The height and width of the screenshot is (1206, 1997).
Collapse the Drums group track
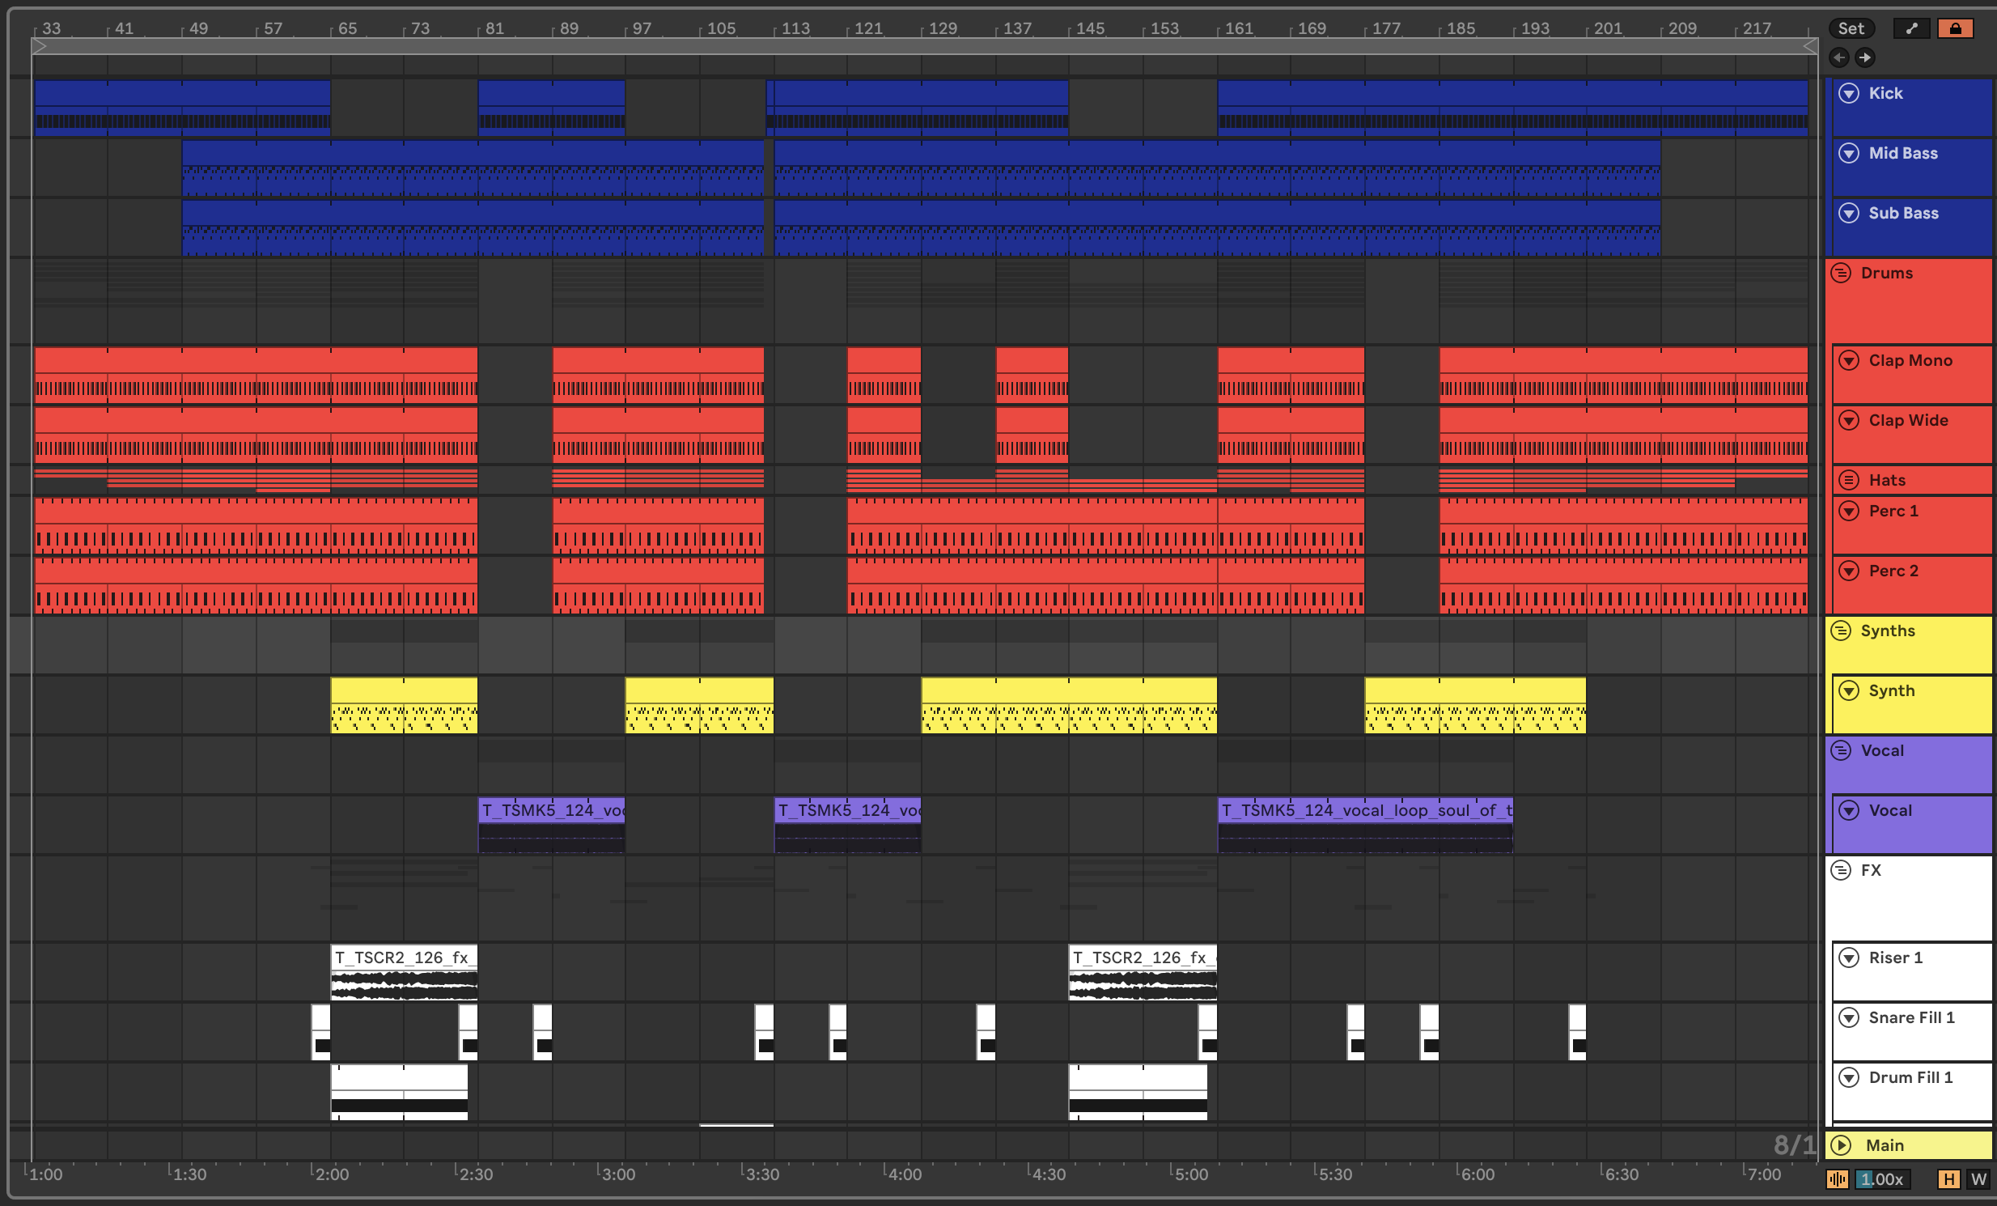coord(1842,273)
